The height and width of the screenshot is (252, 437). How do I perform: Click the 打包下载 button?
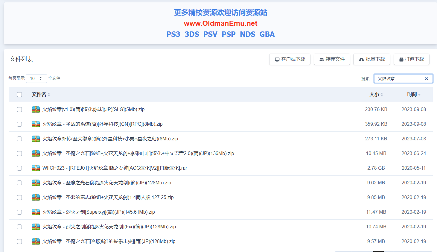tap(412, 59)
